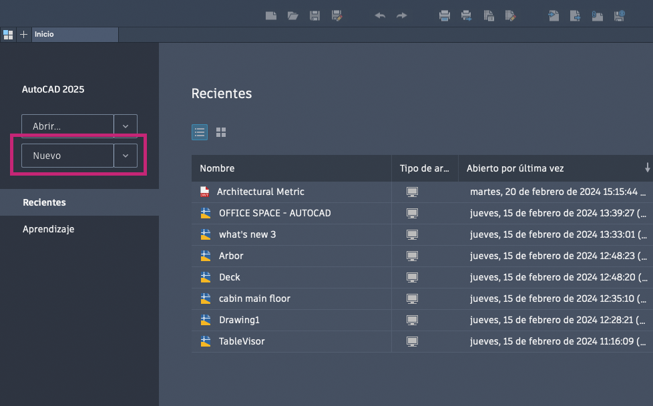653x406 pixels.
Task: Sort by Nombre column header
Action: pyautogui.click(x=291, y=168)
